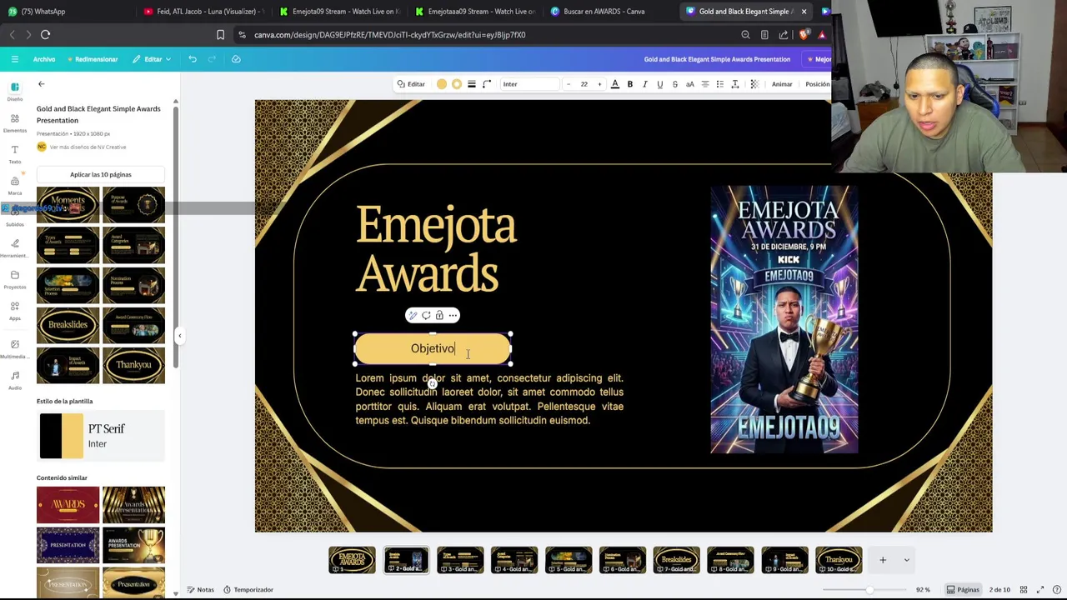Click the Magic Write icon on floating toolbar

(413, 316)
